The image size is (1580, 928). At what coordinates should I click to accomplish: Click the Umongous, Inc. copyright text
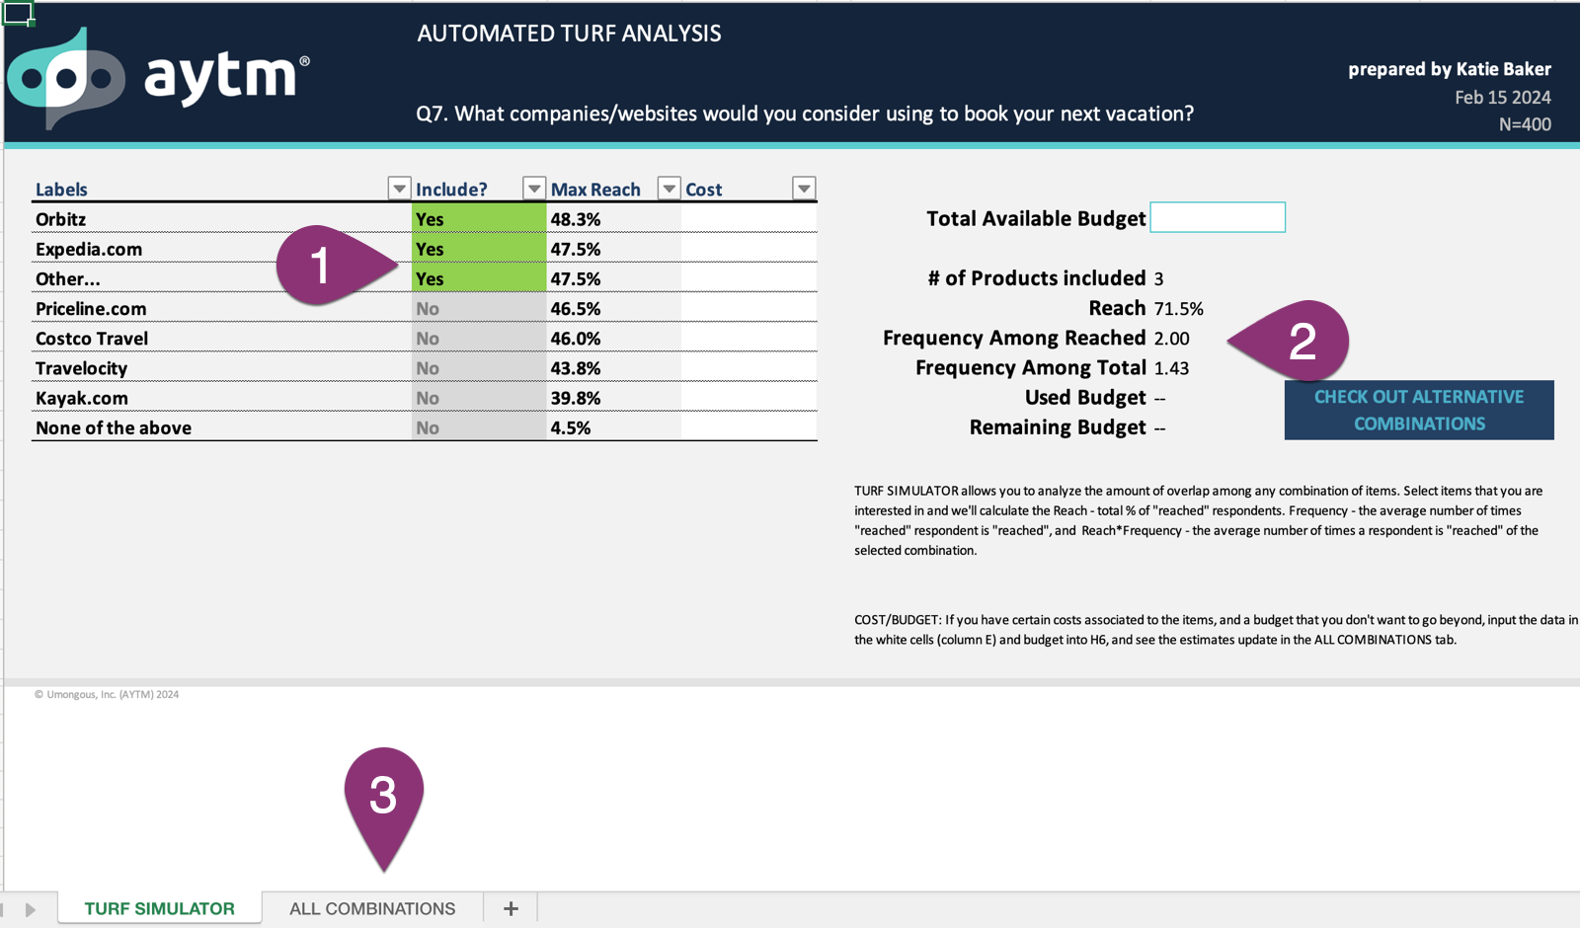pyautogui.click(x=107, y=694)
